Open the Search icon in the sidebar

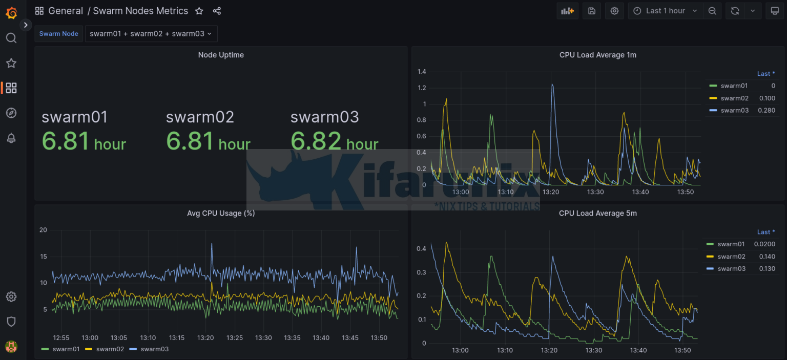click(11, 37)
